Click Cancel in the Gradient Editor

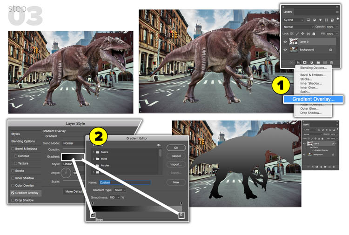point(176,156)
